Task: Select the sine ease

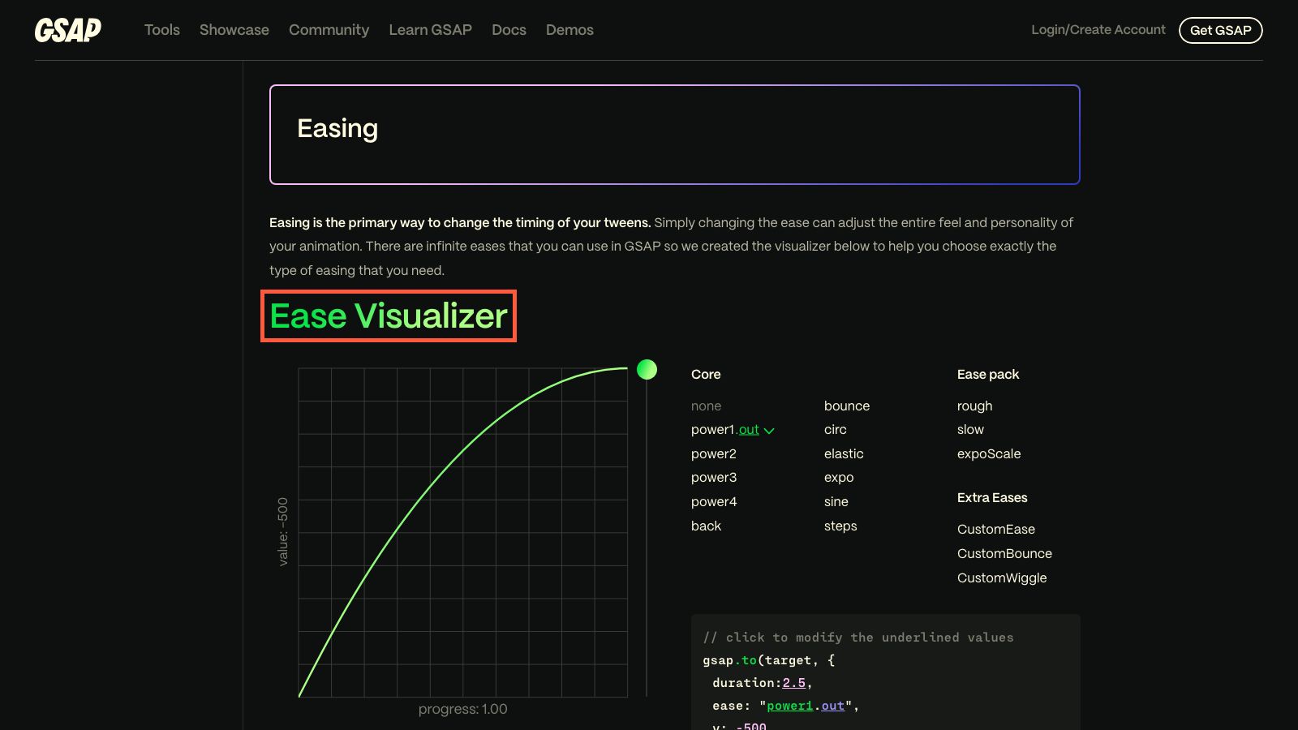Action: click(x=836, y=502)
